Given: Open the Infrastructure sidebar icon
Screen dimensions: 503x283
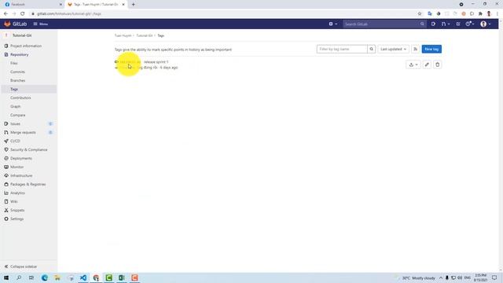Looking at the screenshot, I should pyautogui.click(x=6, y=176).
